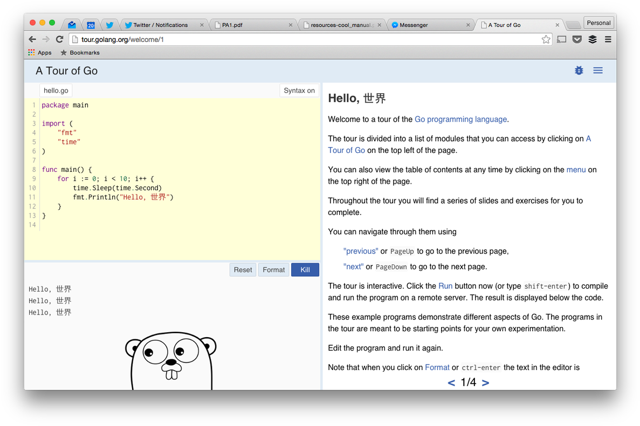Click the browser forward arrow
Screen dimensions: 640x426
[x=46, y=39]
